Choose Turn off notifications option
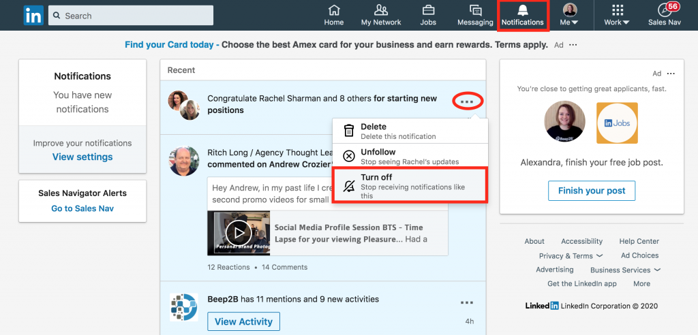This screenshot has width=698, height=335. pos(410,186)
